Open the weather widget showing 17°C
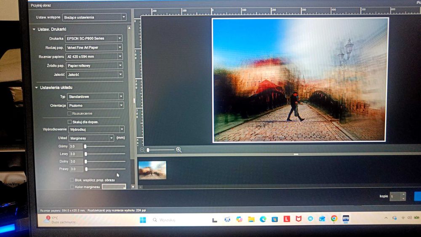421x237 pixels. 61,220
